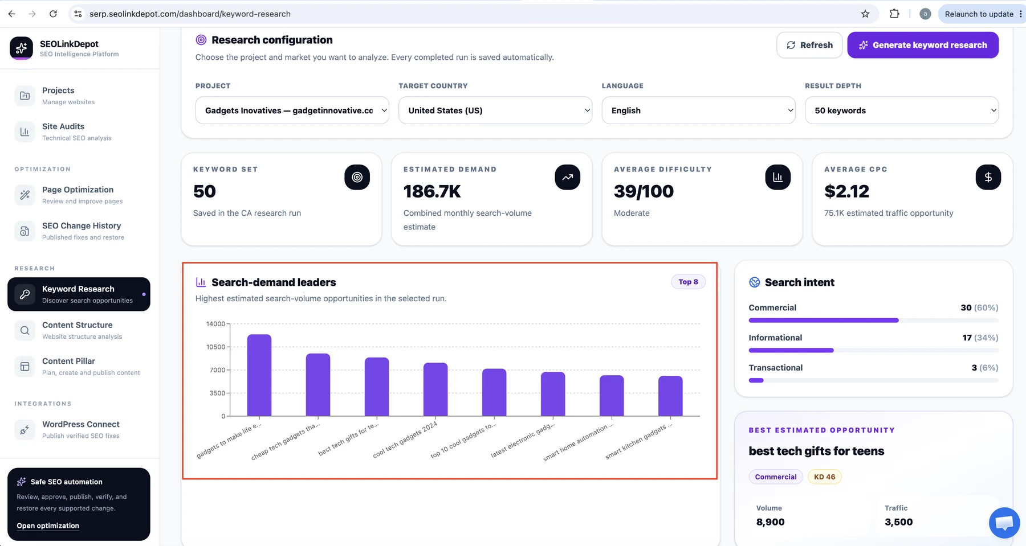Open the chat support bubble
This screenshot has width=1026, height=546.
pos(1004,522)
